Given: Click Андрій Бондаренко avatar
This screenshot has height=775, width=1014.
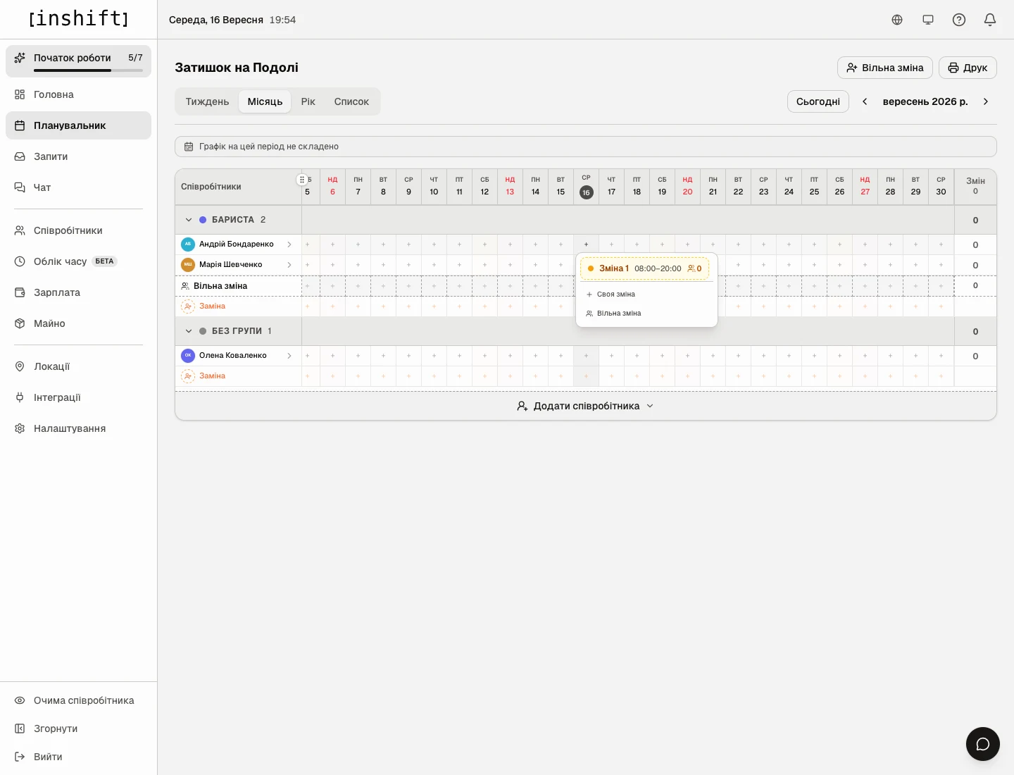Looking at the screenshot, I should pyautogui.click(x=188, y=244).
